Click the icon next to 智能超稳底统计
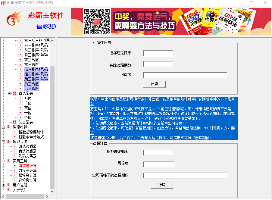Viewport: 272px width, 200px height. pyautogui.click(x=15, y=132)
